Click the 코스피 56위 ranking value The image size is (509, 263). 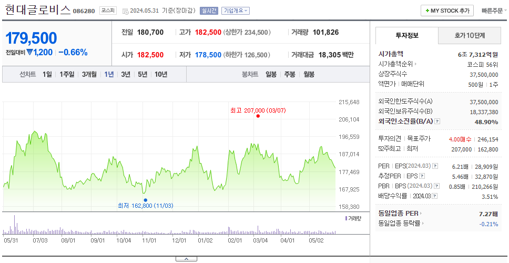[482, 64]
